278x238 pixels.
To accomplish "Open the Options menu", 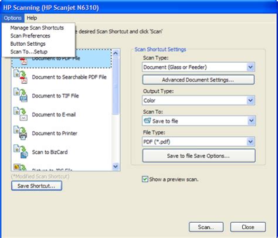I will 13,18.
